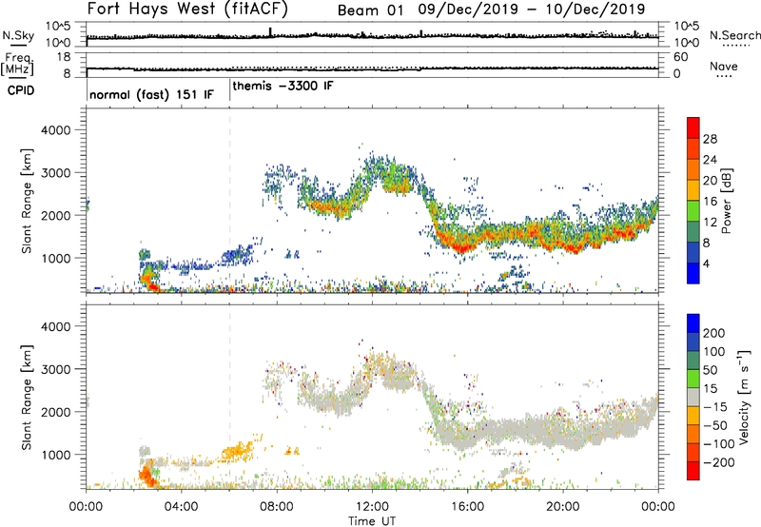Click the Power [dB] colorbar title
Viewport: 761px width, 527px height.
coord(726,201)
